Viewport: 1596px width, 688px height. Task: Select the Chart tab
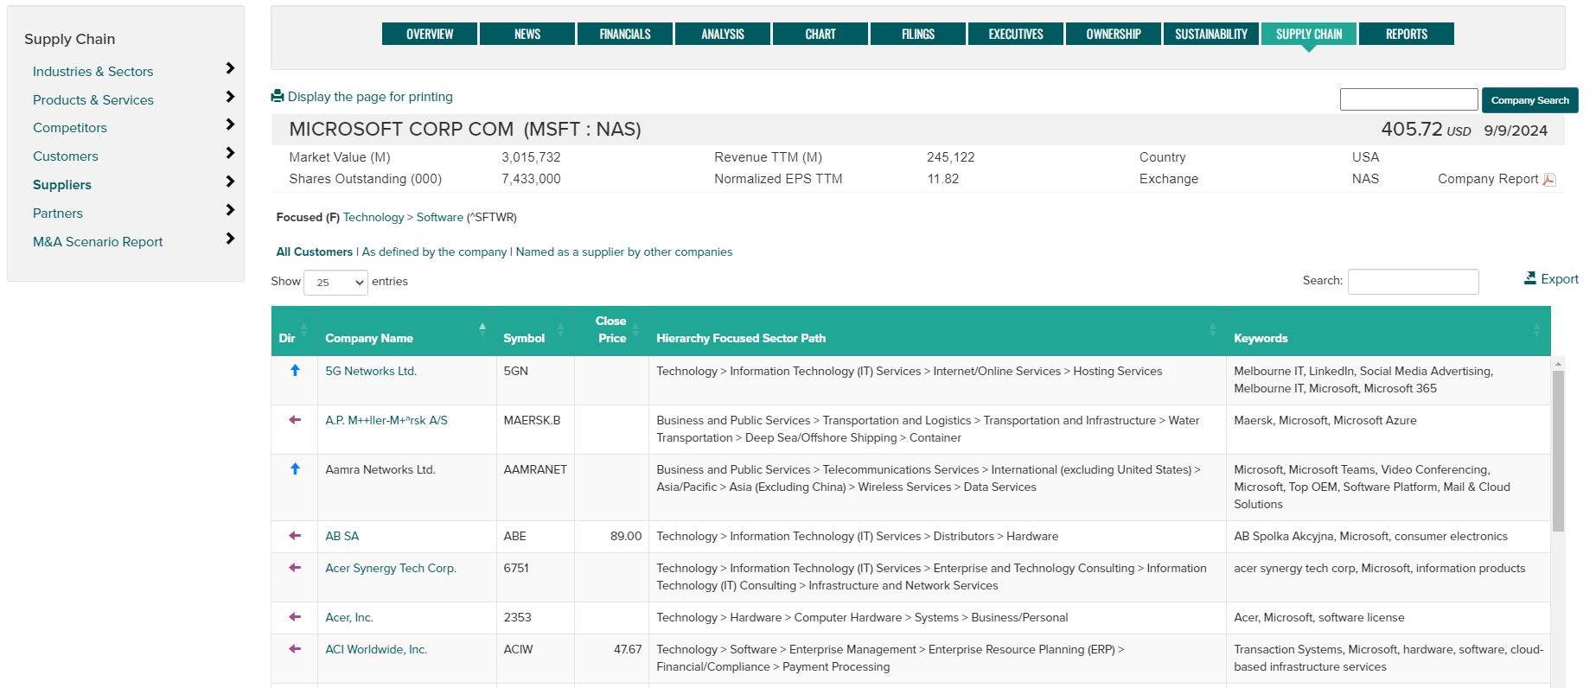[x=820, y=34]
